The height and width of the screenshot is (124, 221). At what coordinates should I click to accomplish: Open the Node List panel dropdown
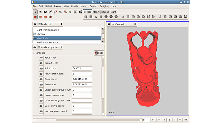50,24
